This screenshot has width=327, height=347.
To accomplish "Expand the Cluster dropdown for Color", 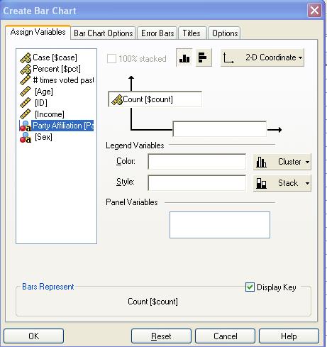I will click(x=282, y=162).
